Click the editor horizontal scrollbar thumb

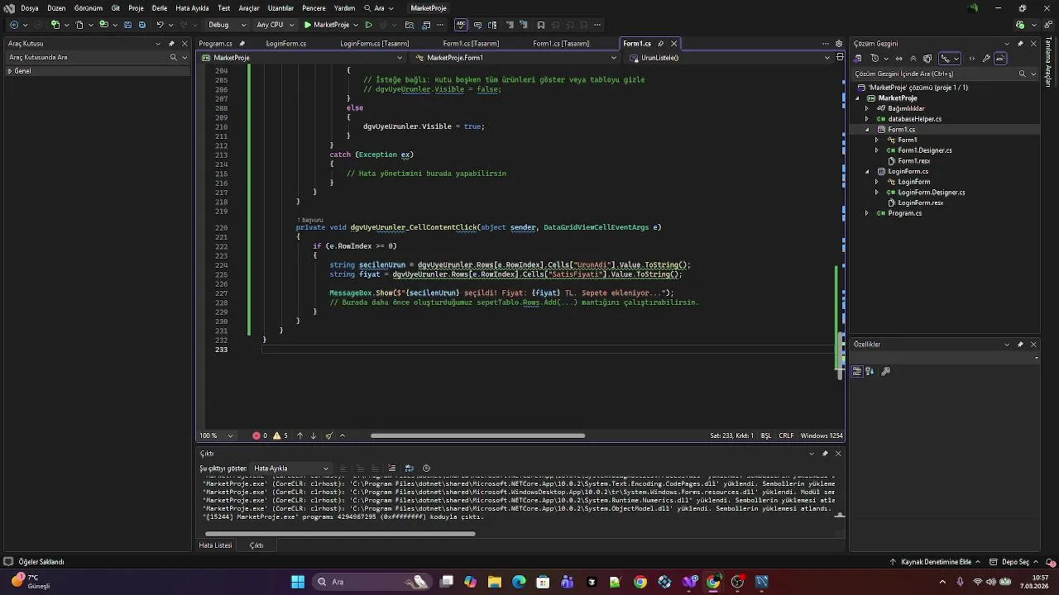tap(477, 436)
